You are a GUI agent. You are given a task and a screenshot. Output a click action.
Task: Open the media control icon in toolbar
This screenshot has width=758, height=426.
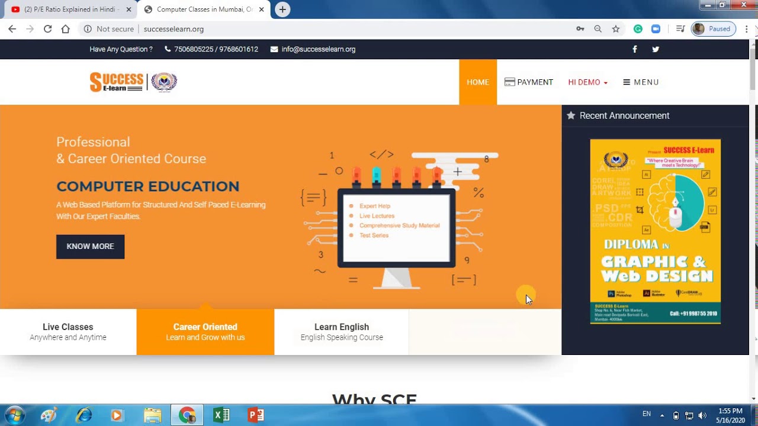pos(680,29)
